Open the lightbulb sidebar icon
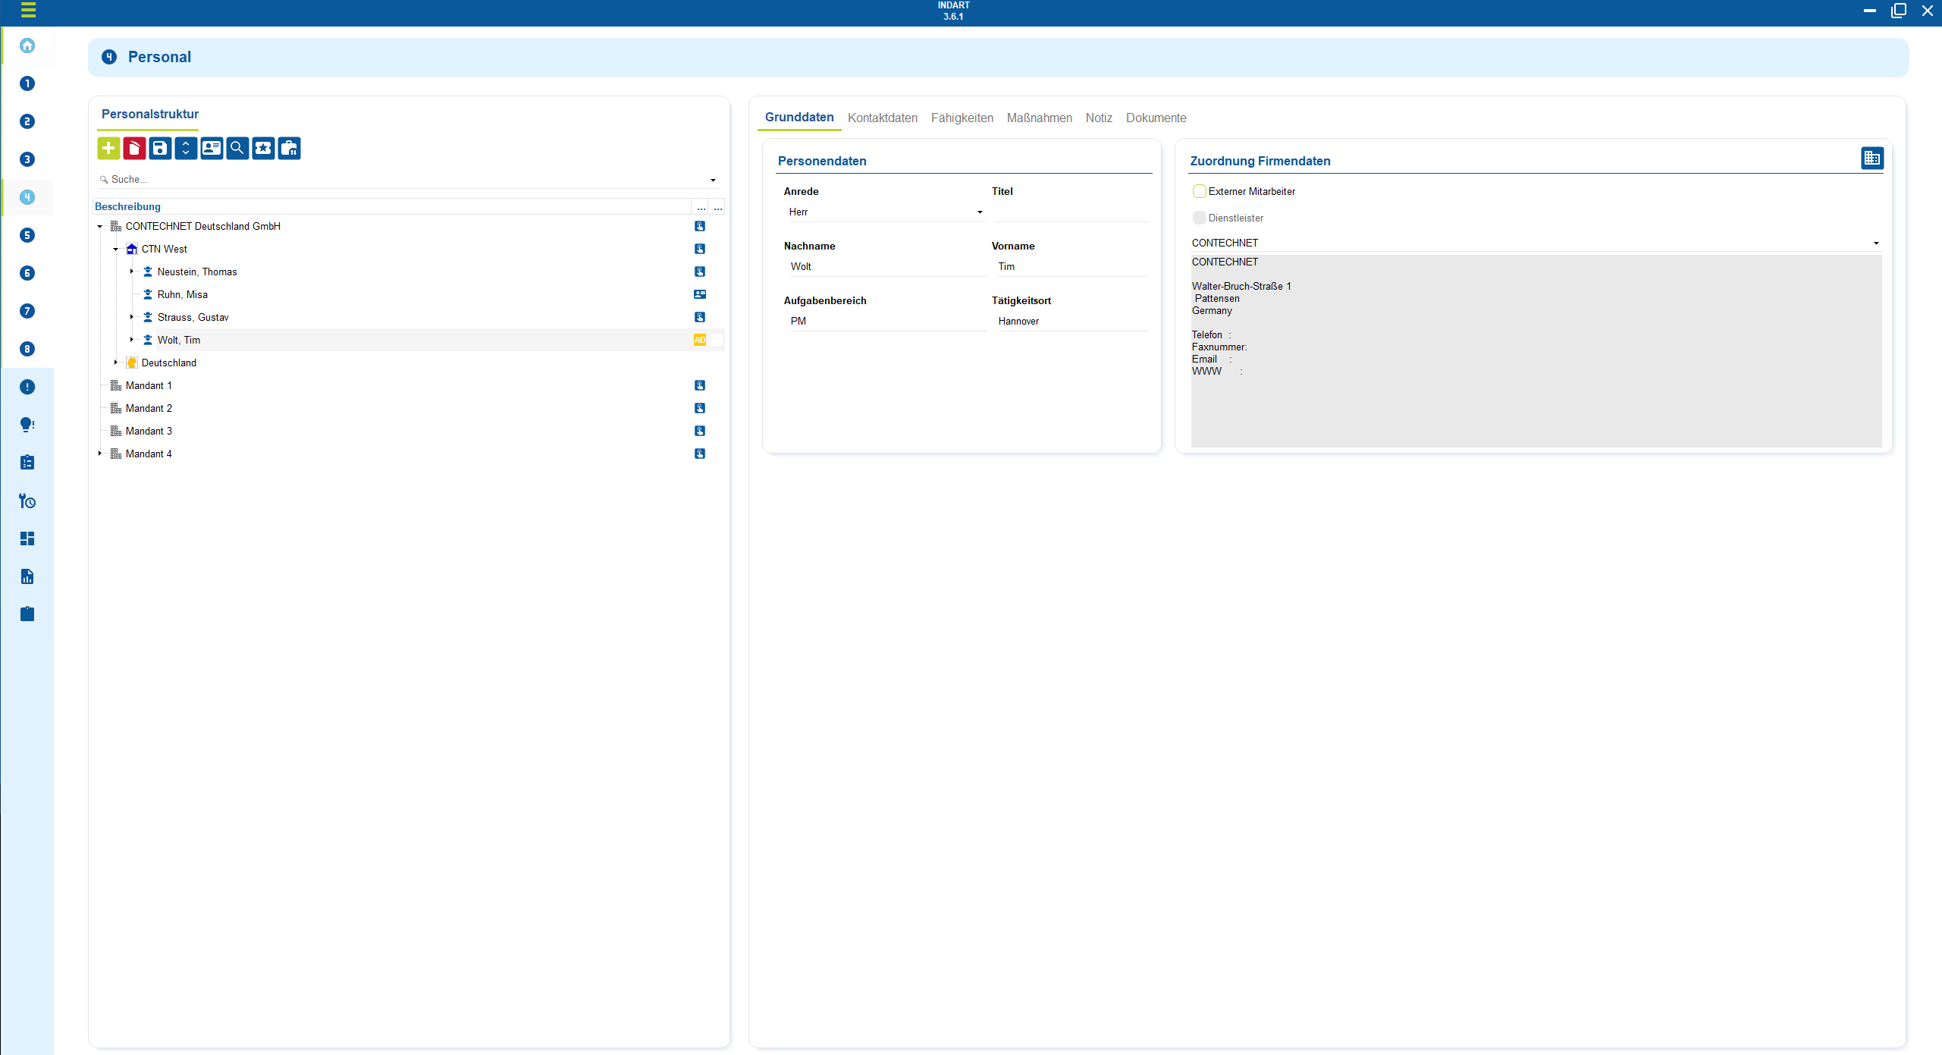1942x1055 pixels. pyautogui.click(x=27, y=425)
